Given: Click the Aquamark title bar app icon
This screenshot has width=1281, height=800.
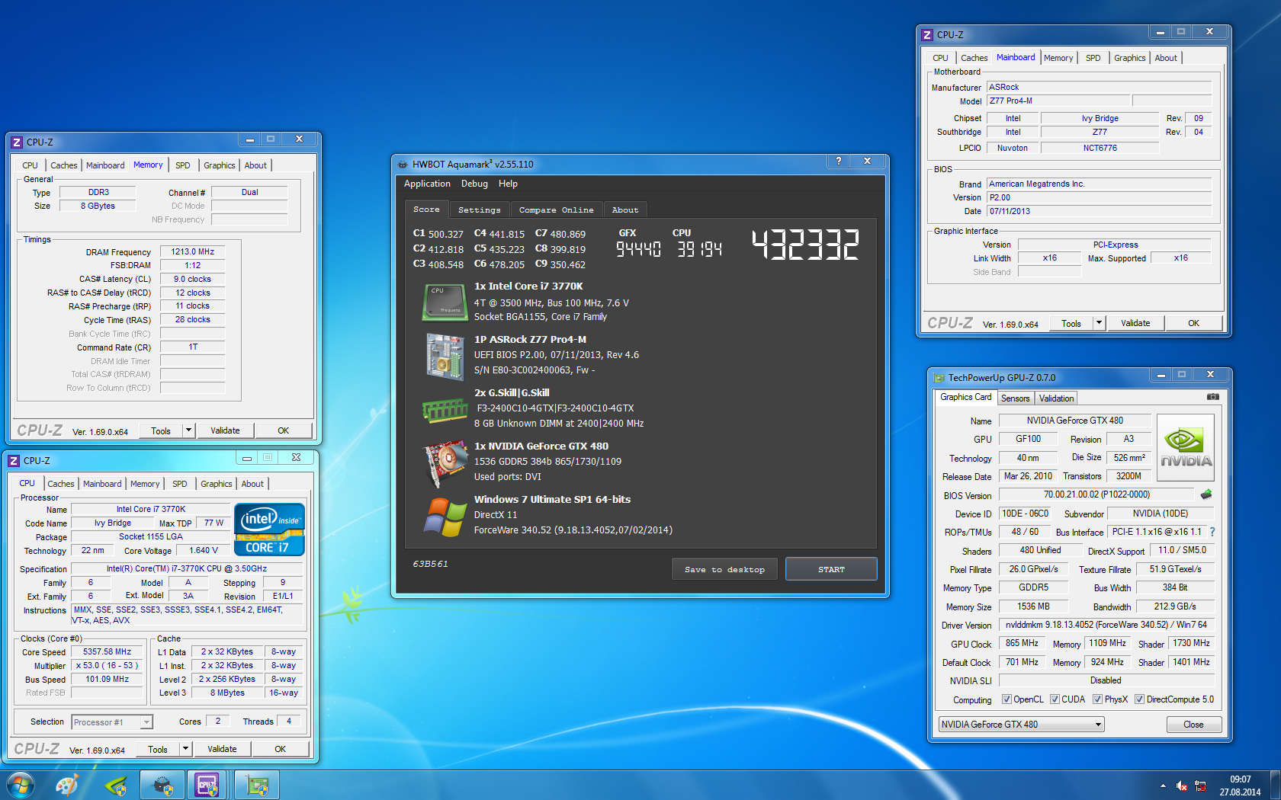Looking at the screenshot, I should coord(403,164).
